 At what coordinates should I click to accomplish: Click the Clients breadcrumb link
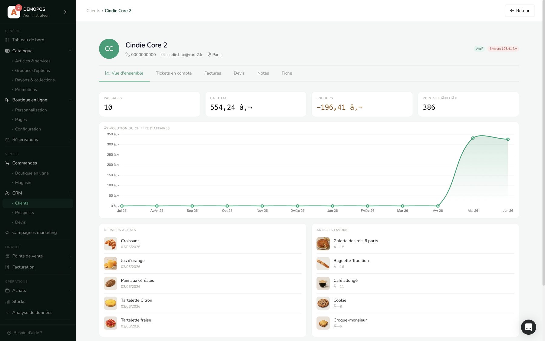coord(93,11)
